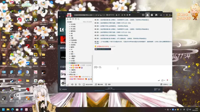Click the green signal strength indicator
The image size is (200, 112).
click(170, 84)
